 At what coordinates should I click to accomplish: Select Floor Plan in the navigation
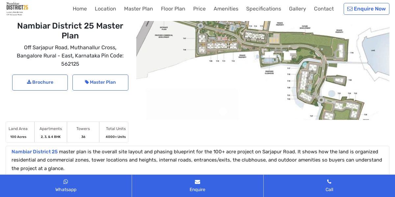point(173,9)
